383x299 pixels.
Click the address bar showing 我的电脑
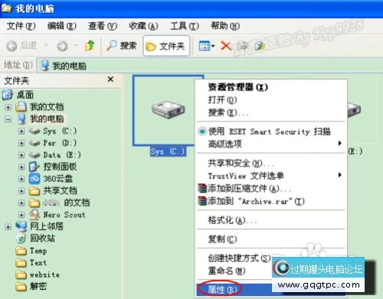210,66
